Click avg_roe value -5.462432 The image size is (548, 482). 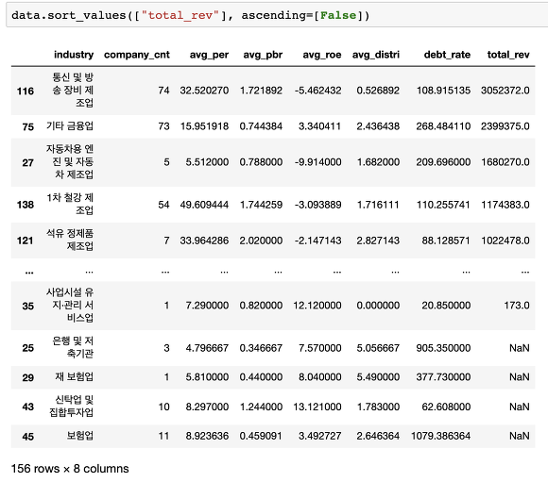(x=318, y=91)
